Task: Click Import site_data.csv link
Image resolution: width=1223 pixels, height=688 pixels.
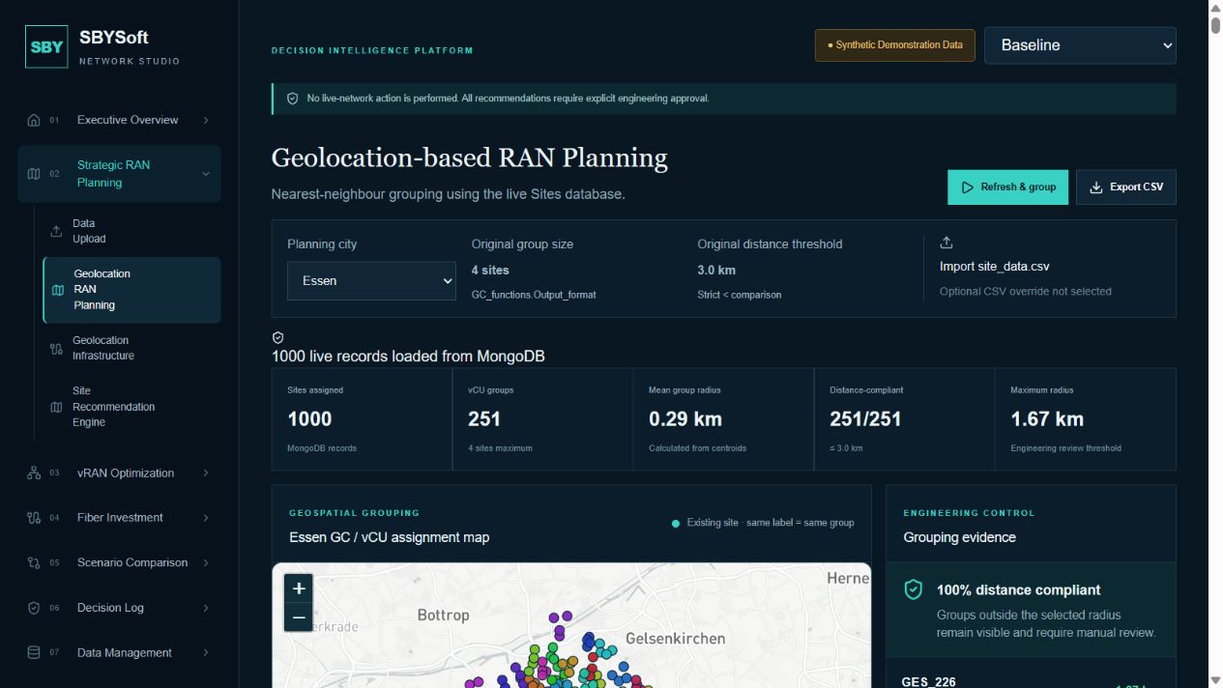Action: pos(994,267)
